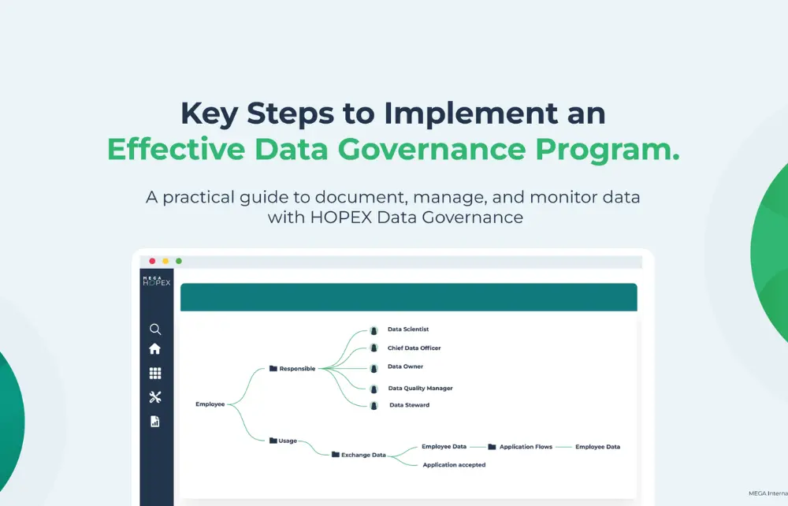Image resolution: width=788 pixels, height=506 pixels.
Task: Click the folder icon beside Exchange Data
Action: (x=335, y=454)
